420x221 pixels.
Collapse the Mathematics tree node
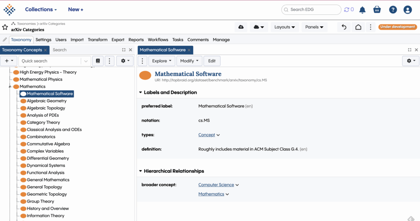(x=10, y=87)
